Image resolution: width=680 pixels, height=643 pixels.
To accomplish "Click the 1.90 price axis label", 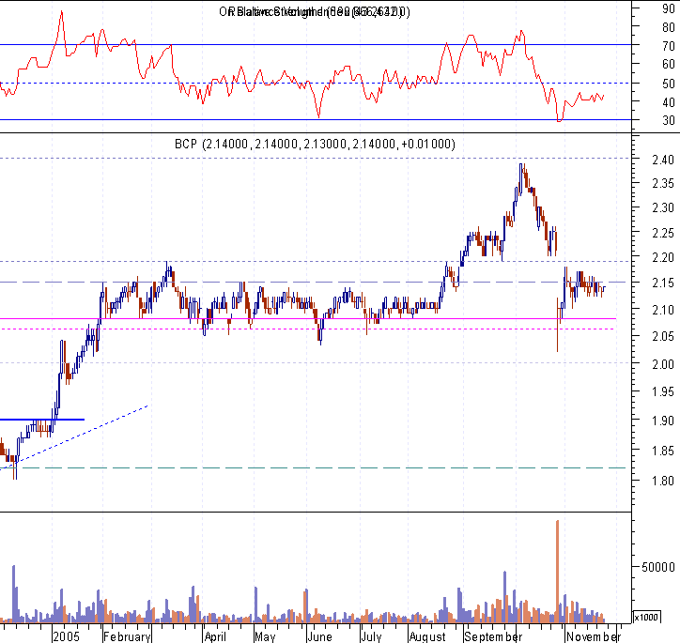I will click(663, 421).
